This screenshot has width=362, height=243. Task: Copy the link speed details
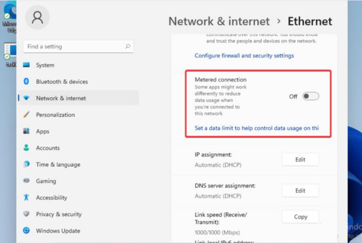(300, 217)
